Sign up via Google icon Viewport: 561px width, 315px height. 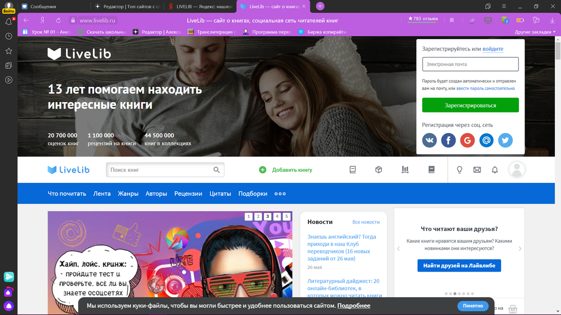pos(467,140)
